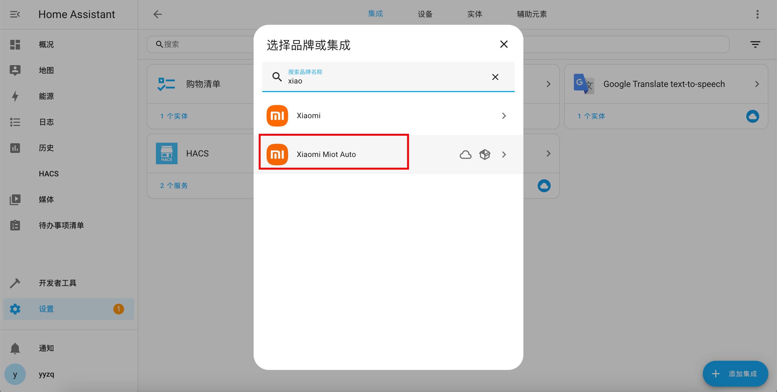Collapse the sidebar with the menu icon

pyautogui.click(x=15, y=14)
